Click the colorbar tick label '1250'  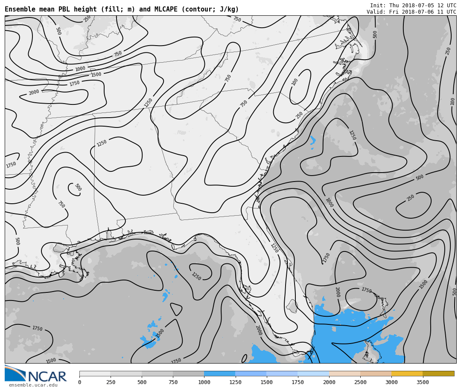(235, 382)
